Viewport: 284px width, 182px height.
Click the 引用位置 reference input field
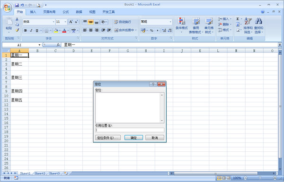click(x=130, y=130)
